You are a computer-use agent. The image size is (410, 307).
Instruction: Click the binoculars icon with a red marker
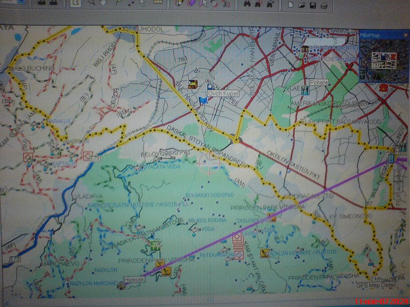(258, 4)
